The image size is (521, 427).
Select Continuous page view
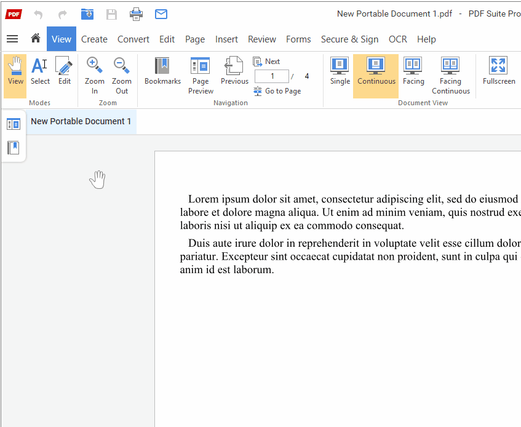click(376, 76)
